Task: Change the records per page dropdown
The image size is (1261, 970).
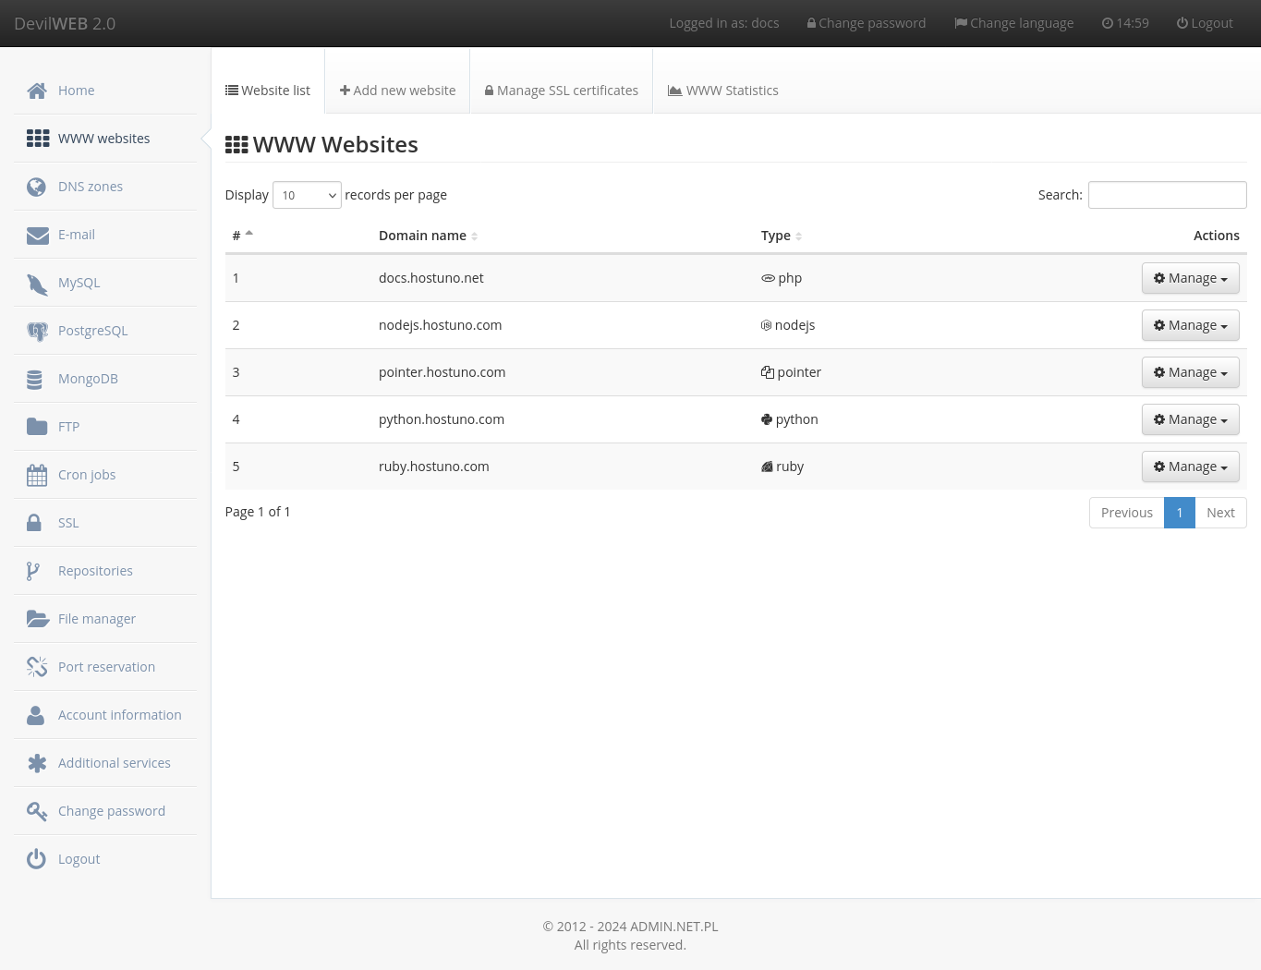Action: [307, 195]
